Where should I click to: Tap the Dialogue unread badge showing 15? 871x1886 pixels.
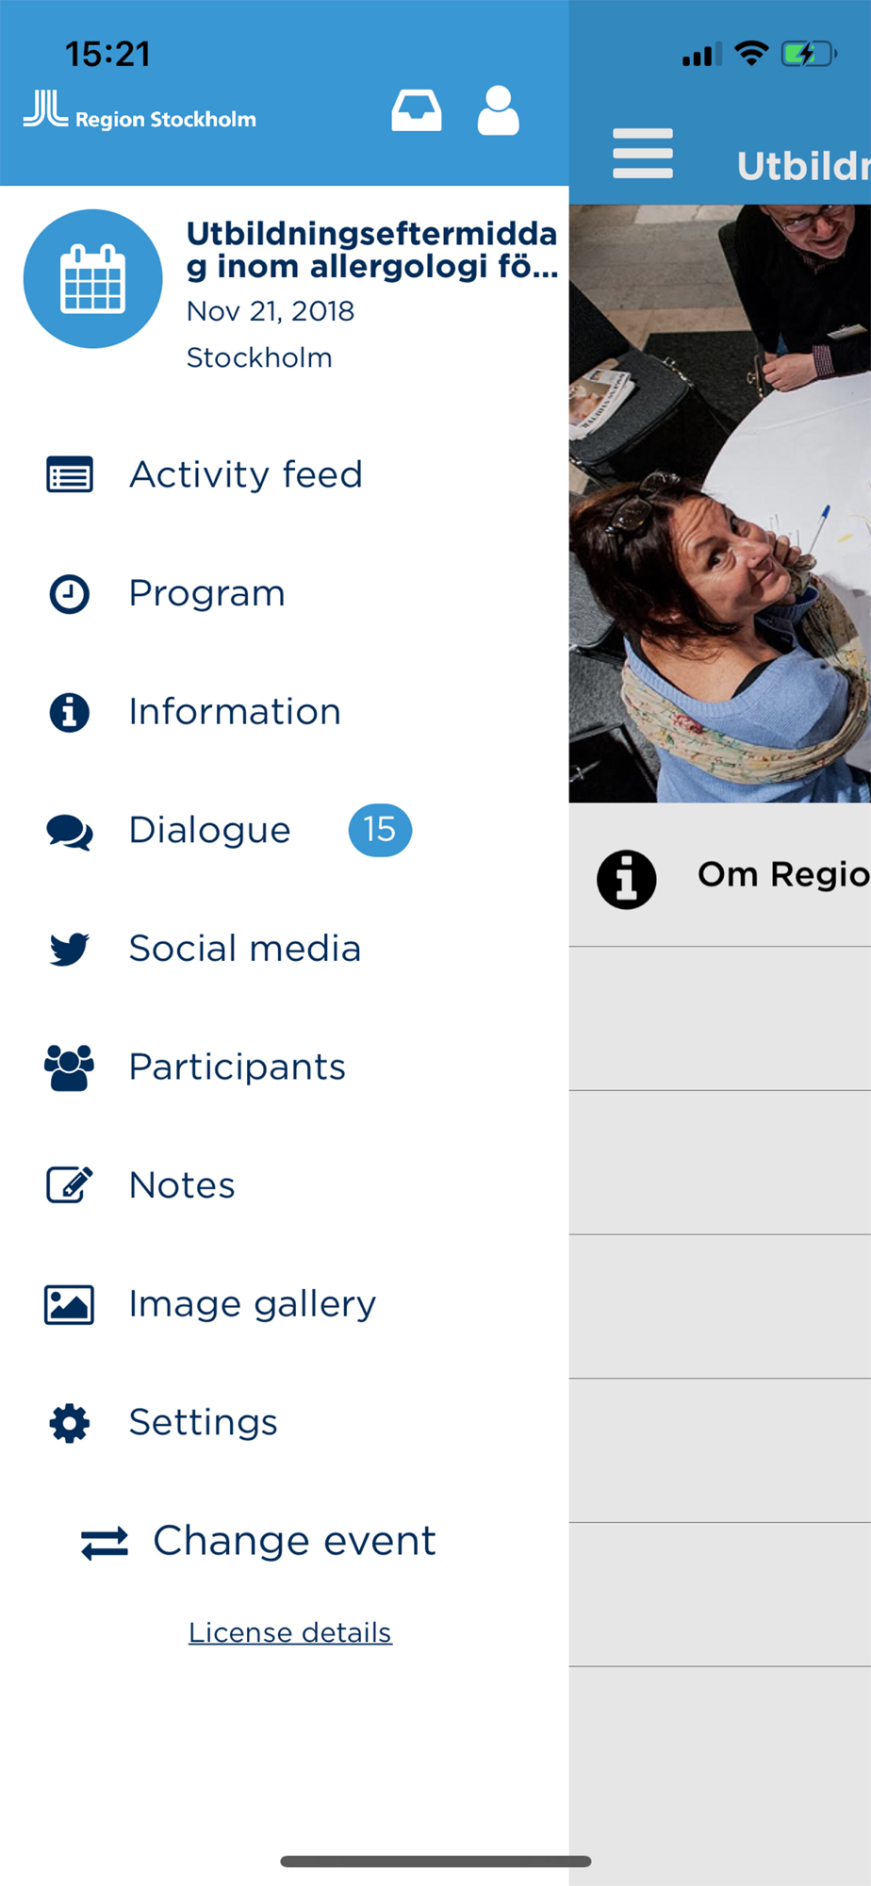coord(380,830)
